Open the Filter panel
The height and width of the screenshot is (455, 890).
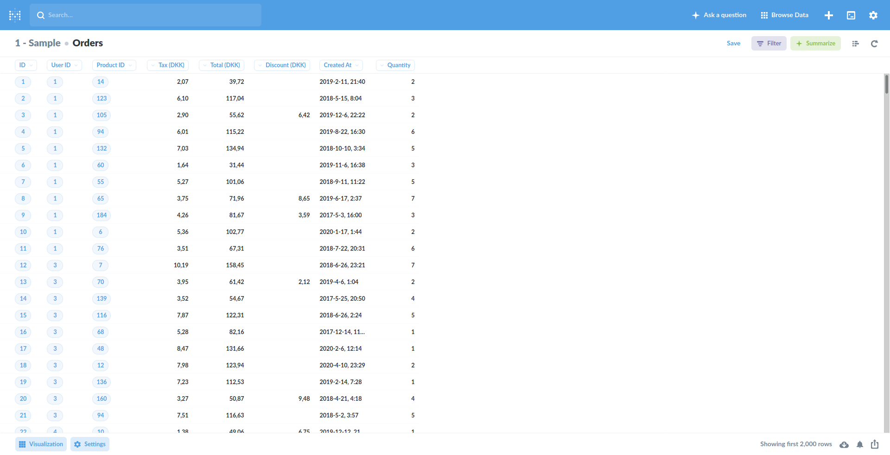[769, 43]
